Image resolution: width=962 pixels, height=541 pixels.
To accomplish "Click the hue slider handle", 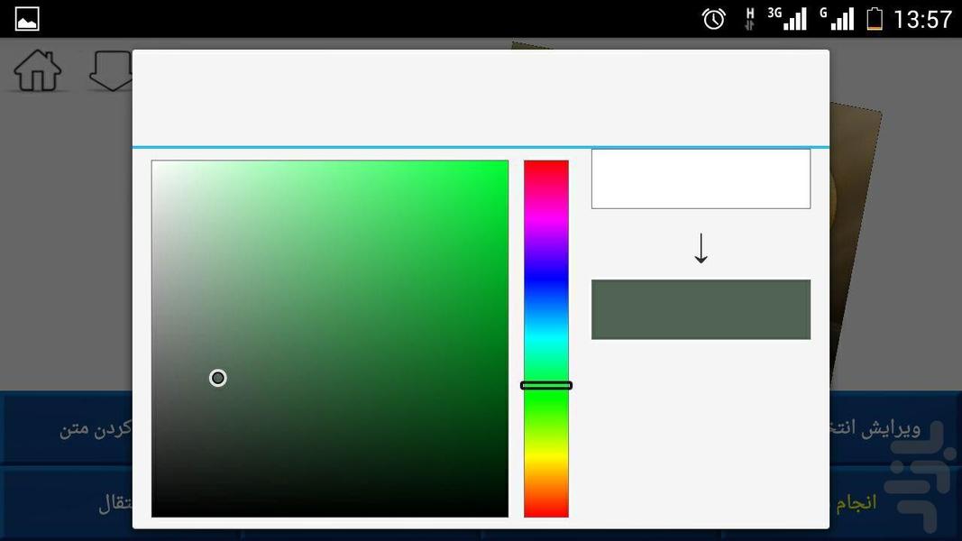I will (546, 385).
